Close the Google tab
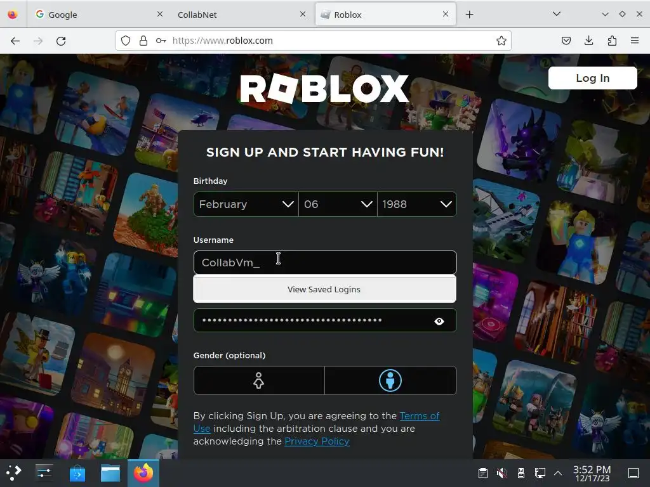The width and height of the screenshot is (650, 487). pos(159,14)
